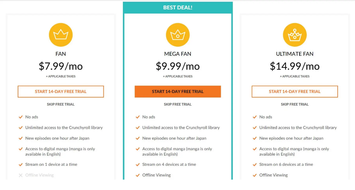Start Mega Fan 14-day free trial
Image resolution: width=355 pixels, height=190 pixels.
[x=178, y=91]
